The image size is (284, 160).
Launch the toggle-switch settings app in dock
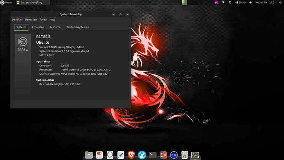[99, 155]
